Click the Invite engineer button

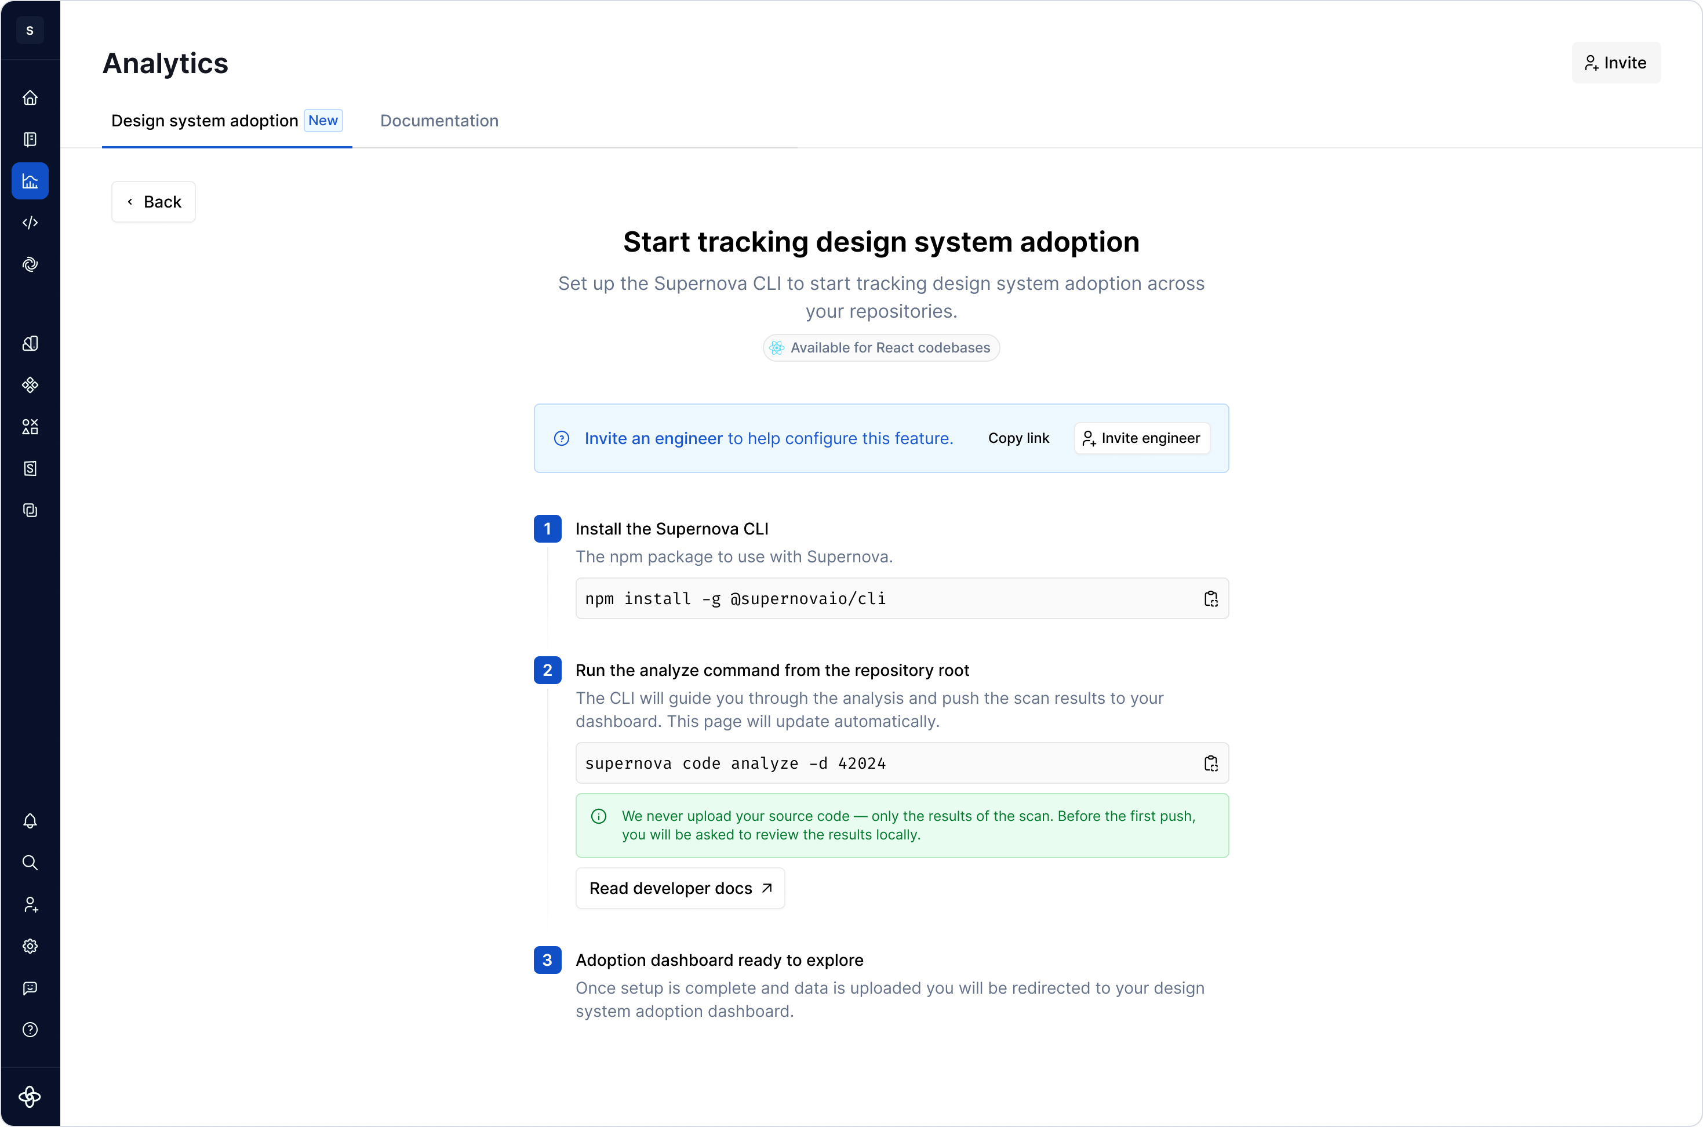pos(1142,438)
